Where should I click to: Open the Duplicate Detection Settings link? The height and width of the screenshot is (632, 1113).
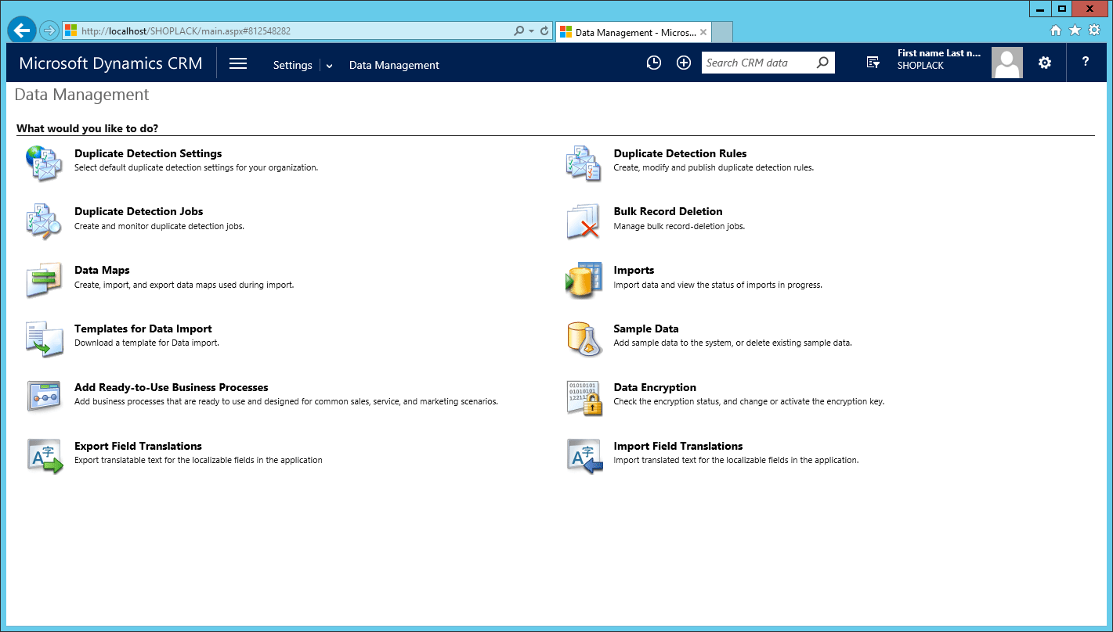point(148,153)
